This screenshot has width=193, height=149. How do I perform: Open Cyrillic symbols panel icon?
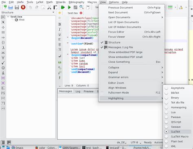point(3,53)
